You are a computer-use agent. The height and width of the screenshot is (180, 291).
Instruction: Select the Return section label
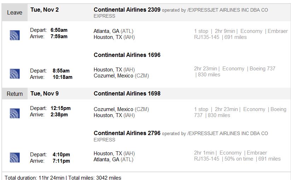click(14, 94)
